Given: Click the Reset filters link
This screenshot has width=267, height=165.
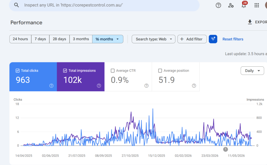Looking at the screenshot, I should 233,39.
